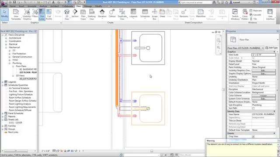Save the project from the quick access toolbar

point(14,2)
